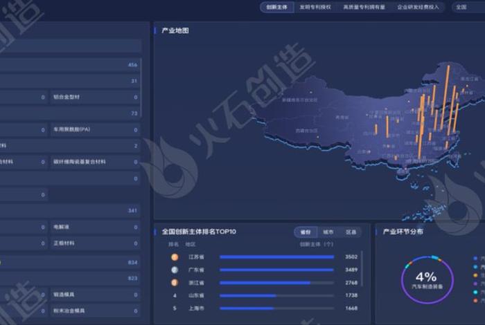
Task: Click the 产业环节分布 heading
Action: pos(403,232)
